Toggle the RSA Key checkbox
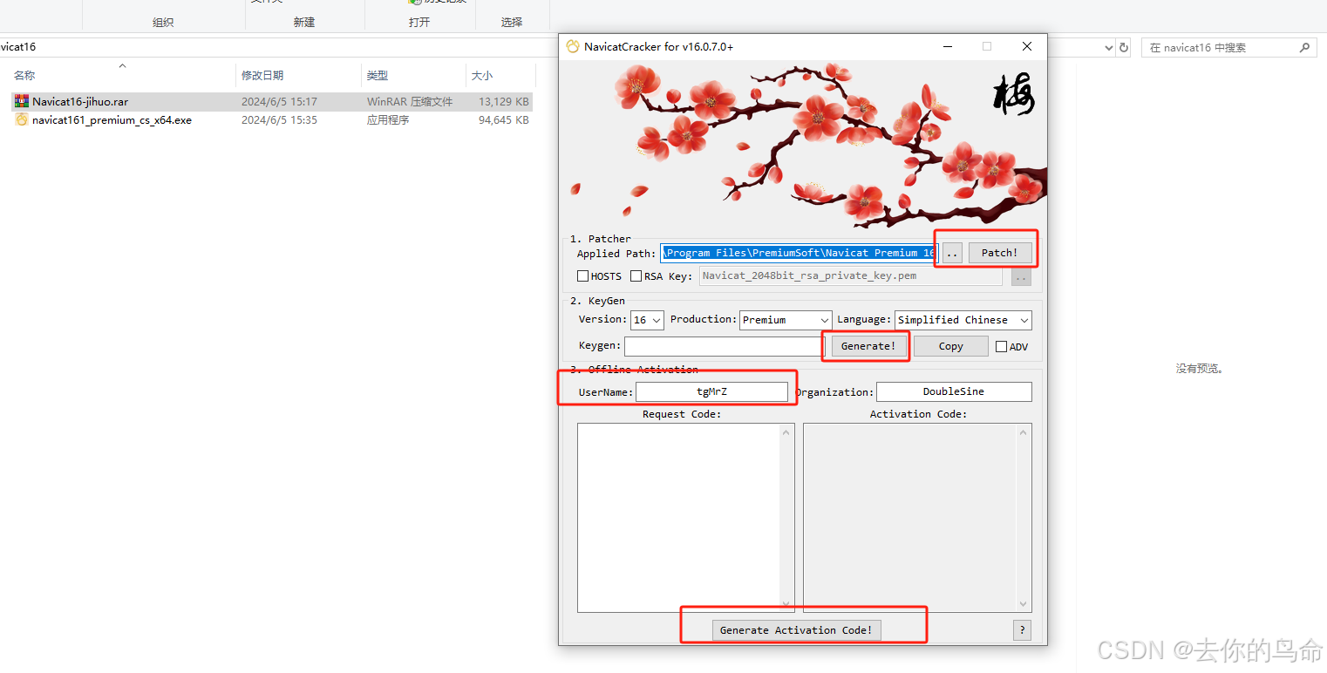The image size is (1327, 673). [636, 276]
